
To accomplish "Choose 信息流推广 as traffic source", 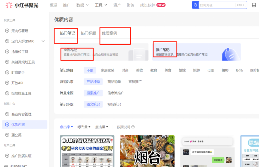I will pos(116,93).
